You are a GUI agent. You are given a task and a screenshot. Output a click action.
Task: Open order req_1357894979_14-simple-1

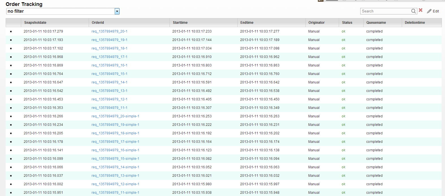115,167
